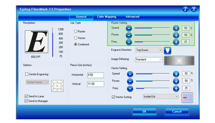
Task: Increase Vector Power with plus button
Action: coord(176,81)
